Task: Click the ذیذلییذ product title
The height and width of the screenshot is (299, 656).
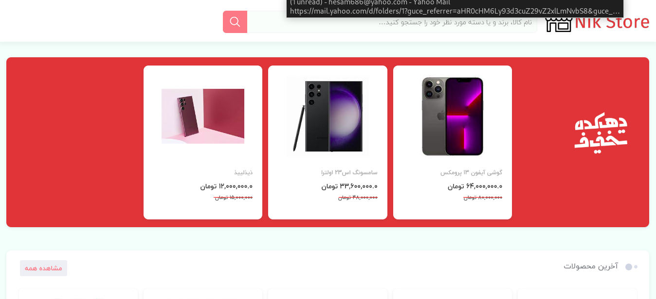Action: tap(243, 172)
